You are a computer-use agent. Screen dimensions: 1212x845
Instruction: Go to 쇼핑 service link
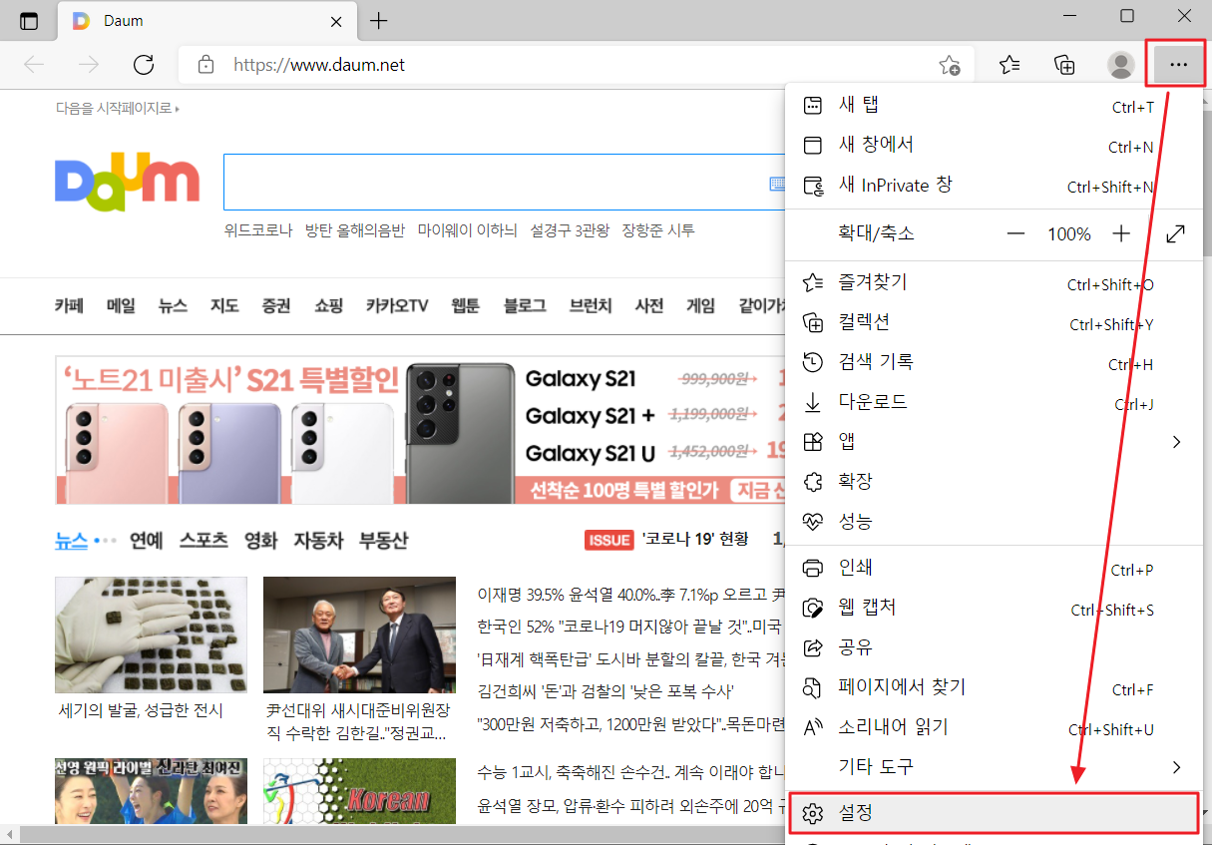pos(328,305)
